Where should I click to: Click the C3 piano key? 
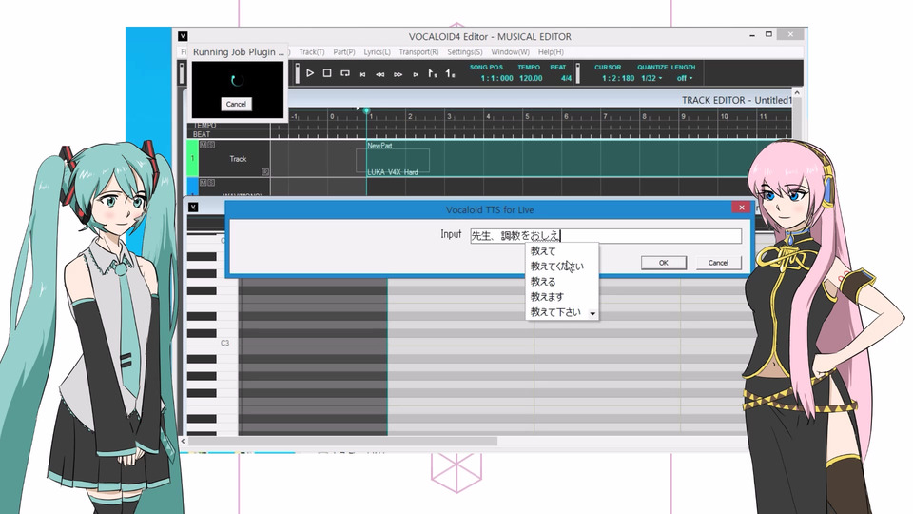pos(212,344)
